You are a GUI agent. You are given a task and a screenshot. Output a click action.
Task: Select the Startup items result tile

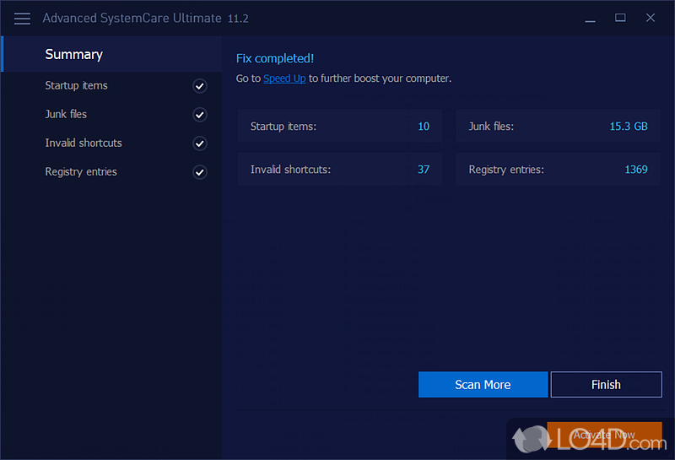(x=339, y=126)
